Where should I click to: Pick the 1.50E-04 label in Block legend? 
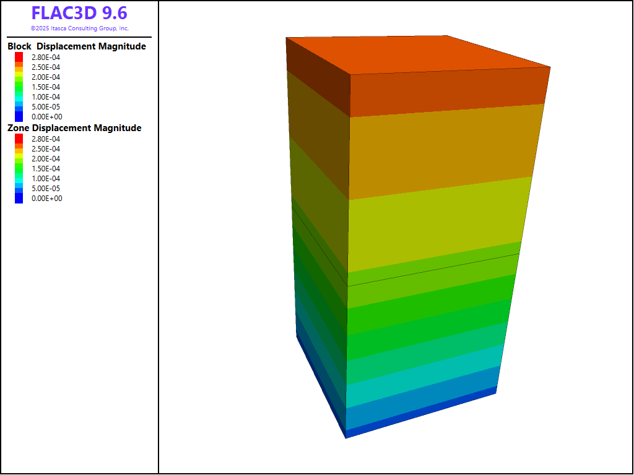46,87
